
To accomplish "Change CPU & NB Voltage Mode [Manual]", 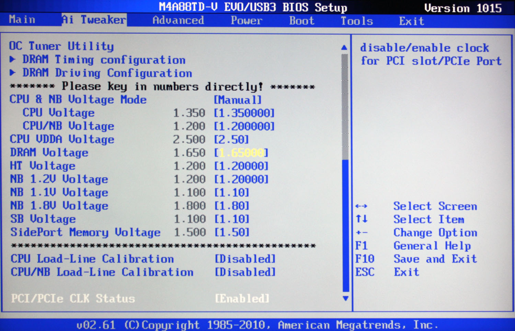I will [x=238, y=100].
